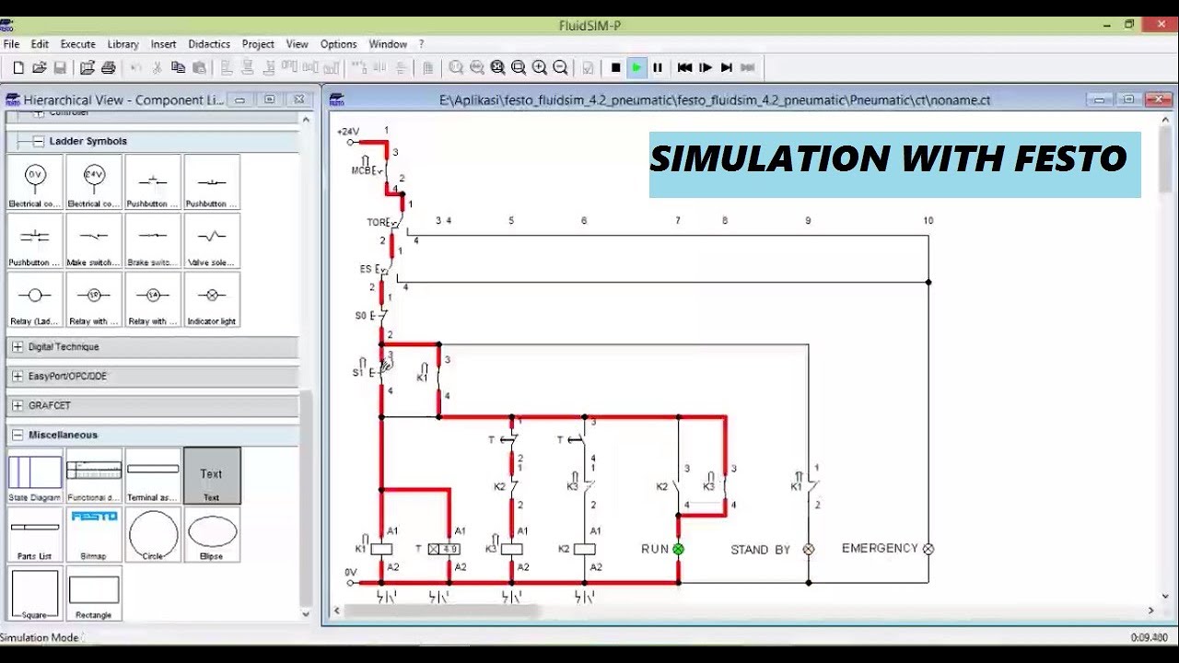Select the Valve solenoid ladder symbol
The width and height of the screenshot is (1179, 663).
(212, 241)
